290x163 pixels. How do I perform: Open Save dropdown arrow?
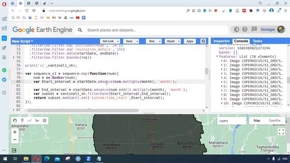[x=137, y=41]
